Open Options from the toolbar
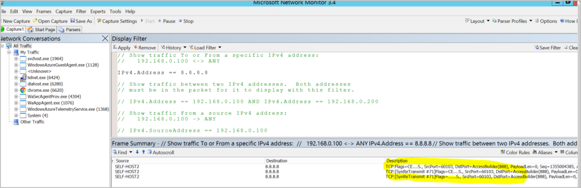This screenshot has width=581, height=188. (x=546, y=21)
